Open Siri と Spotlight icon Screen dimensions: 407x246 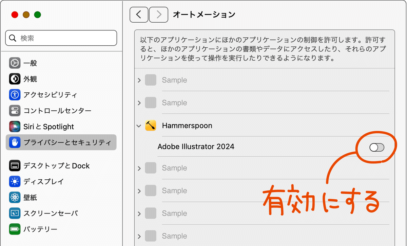point(15,127)
